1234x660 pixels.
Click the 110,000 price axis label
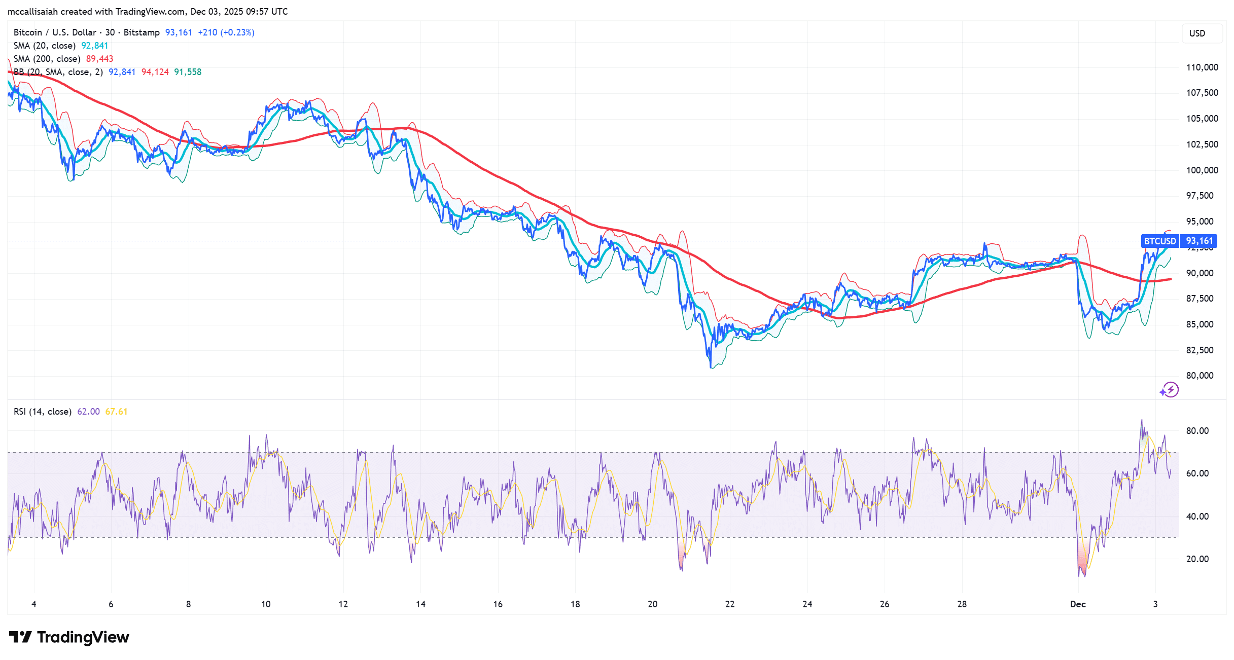(x=1202, y=67)
